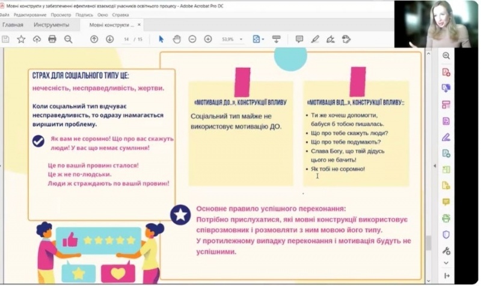This screenshot has width=481, height=286.
Task: Click the page number input field
Action: (127, 40)
